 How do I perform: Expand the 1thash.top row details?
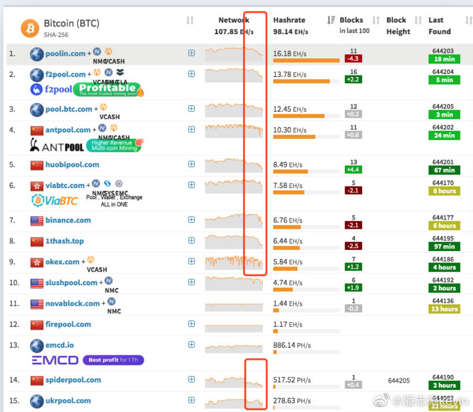pyautogui.click(x=191, y=240)
